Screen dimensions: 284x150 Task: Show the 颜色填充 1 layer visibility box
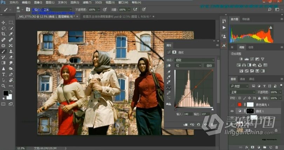[232, 105]
